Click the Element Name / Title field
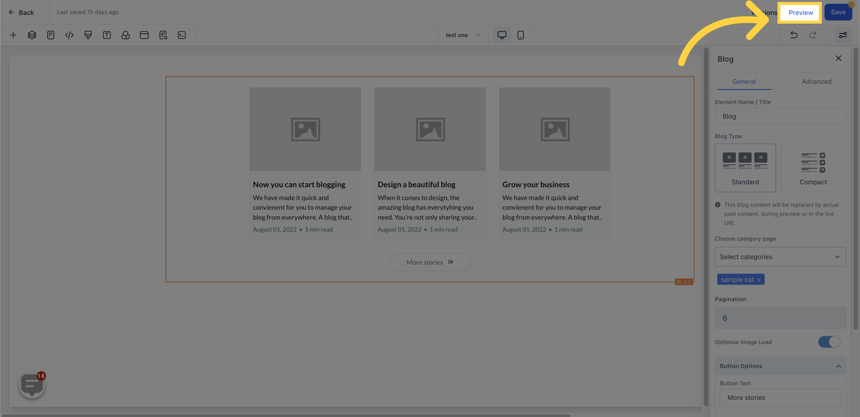The image size is (860, 417). tap(780, 116)
